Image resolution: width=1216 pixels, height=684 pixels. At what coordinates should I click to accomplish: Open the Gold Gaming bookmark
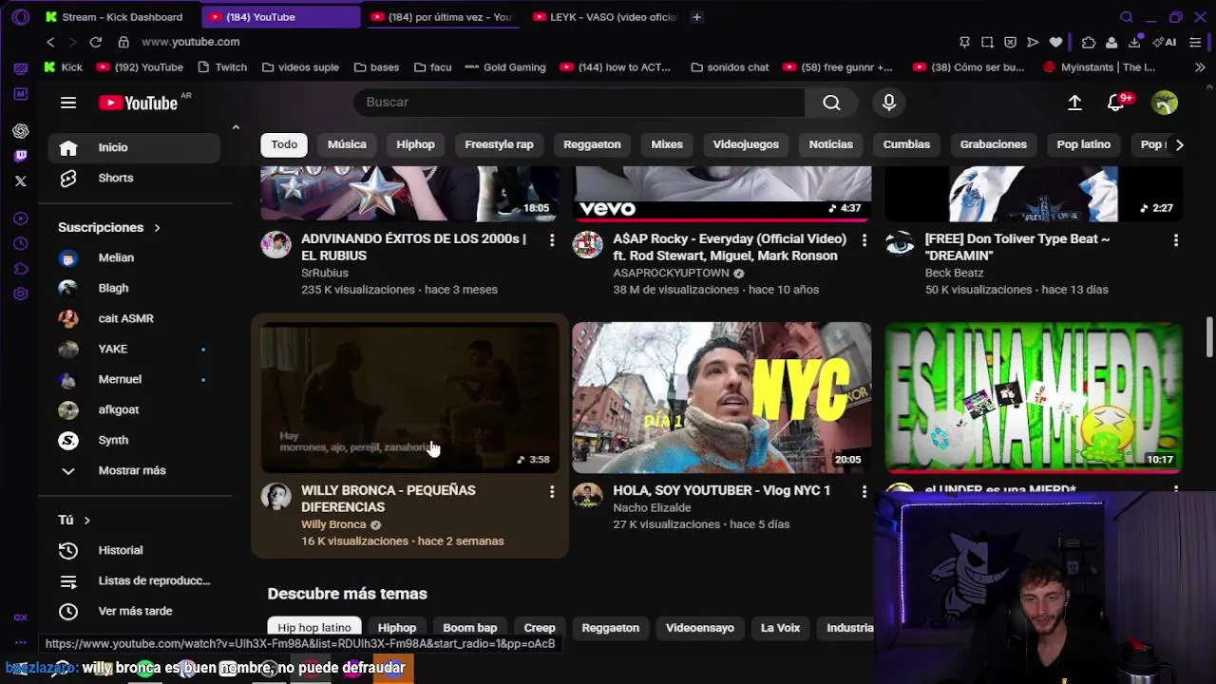[x=504, y=67]
